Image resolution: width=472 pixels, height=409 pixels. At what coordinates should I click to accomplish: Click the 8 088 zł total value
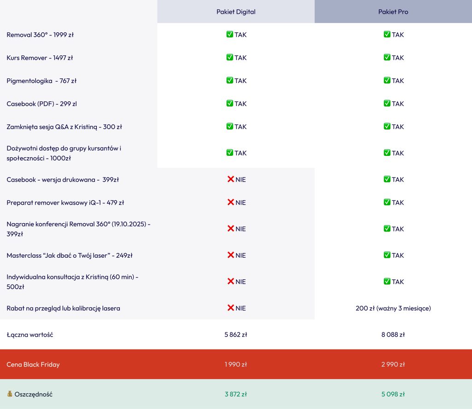(393, 335)
